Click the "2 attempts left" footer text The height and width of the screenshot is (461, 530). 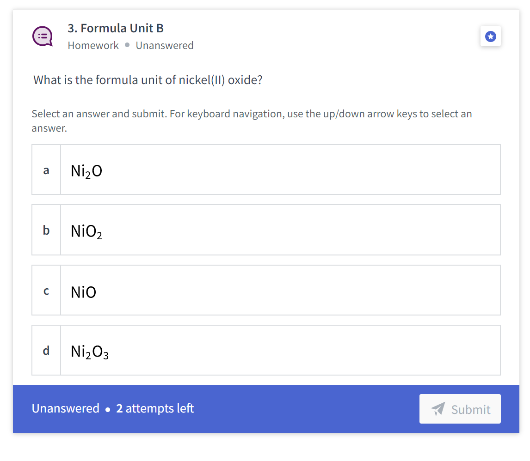[x=155, y=408]
